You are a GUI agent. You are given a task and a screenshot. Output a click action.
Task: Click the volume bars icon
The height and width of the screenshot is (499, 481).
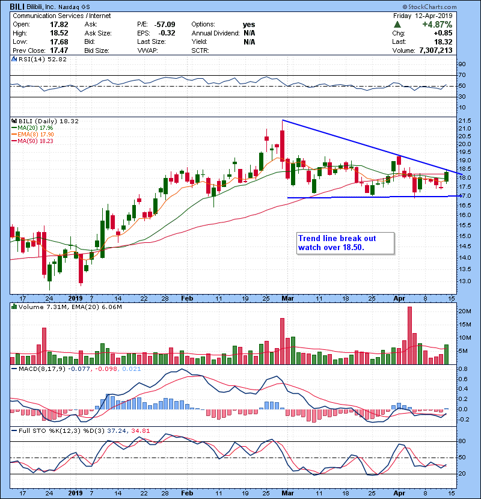pyautogui.click(x=14, y=307)
